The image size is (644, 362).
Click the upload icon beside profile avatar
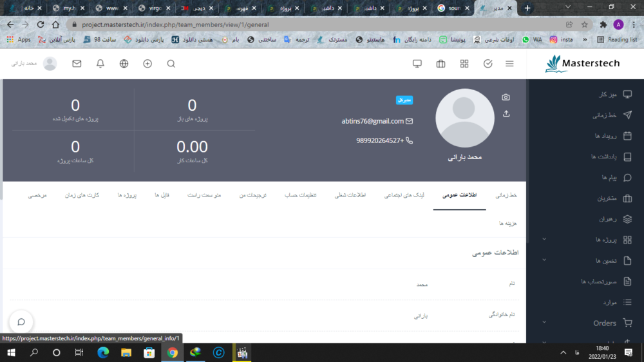(x=506, y=114)
